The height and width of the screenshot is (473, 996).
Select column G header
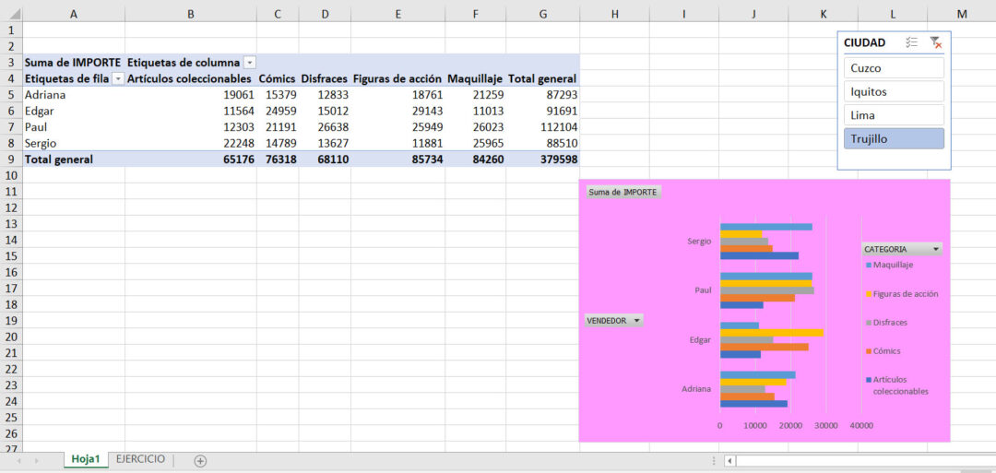pyautogui.click(x=542, y=14)
